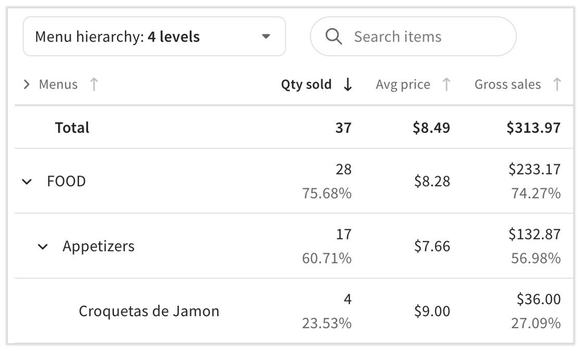This screenshot has height=351, width=581.
Task: Collapse the FOOD category row
Action: (27, 182)
